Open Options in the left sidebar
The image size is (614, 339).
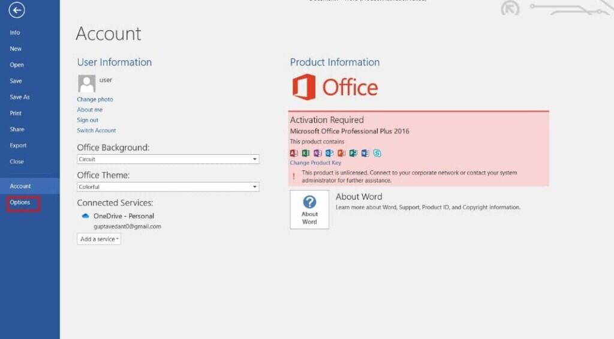(x=20, y=203)
